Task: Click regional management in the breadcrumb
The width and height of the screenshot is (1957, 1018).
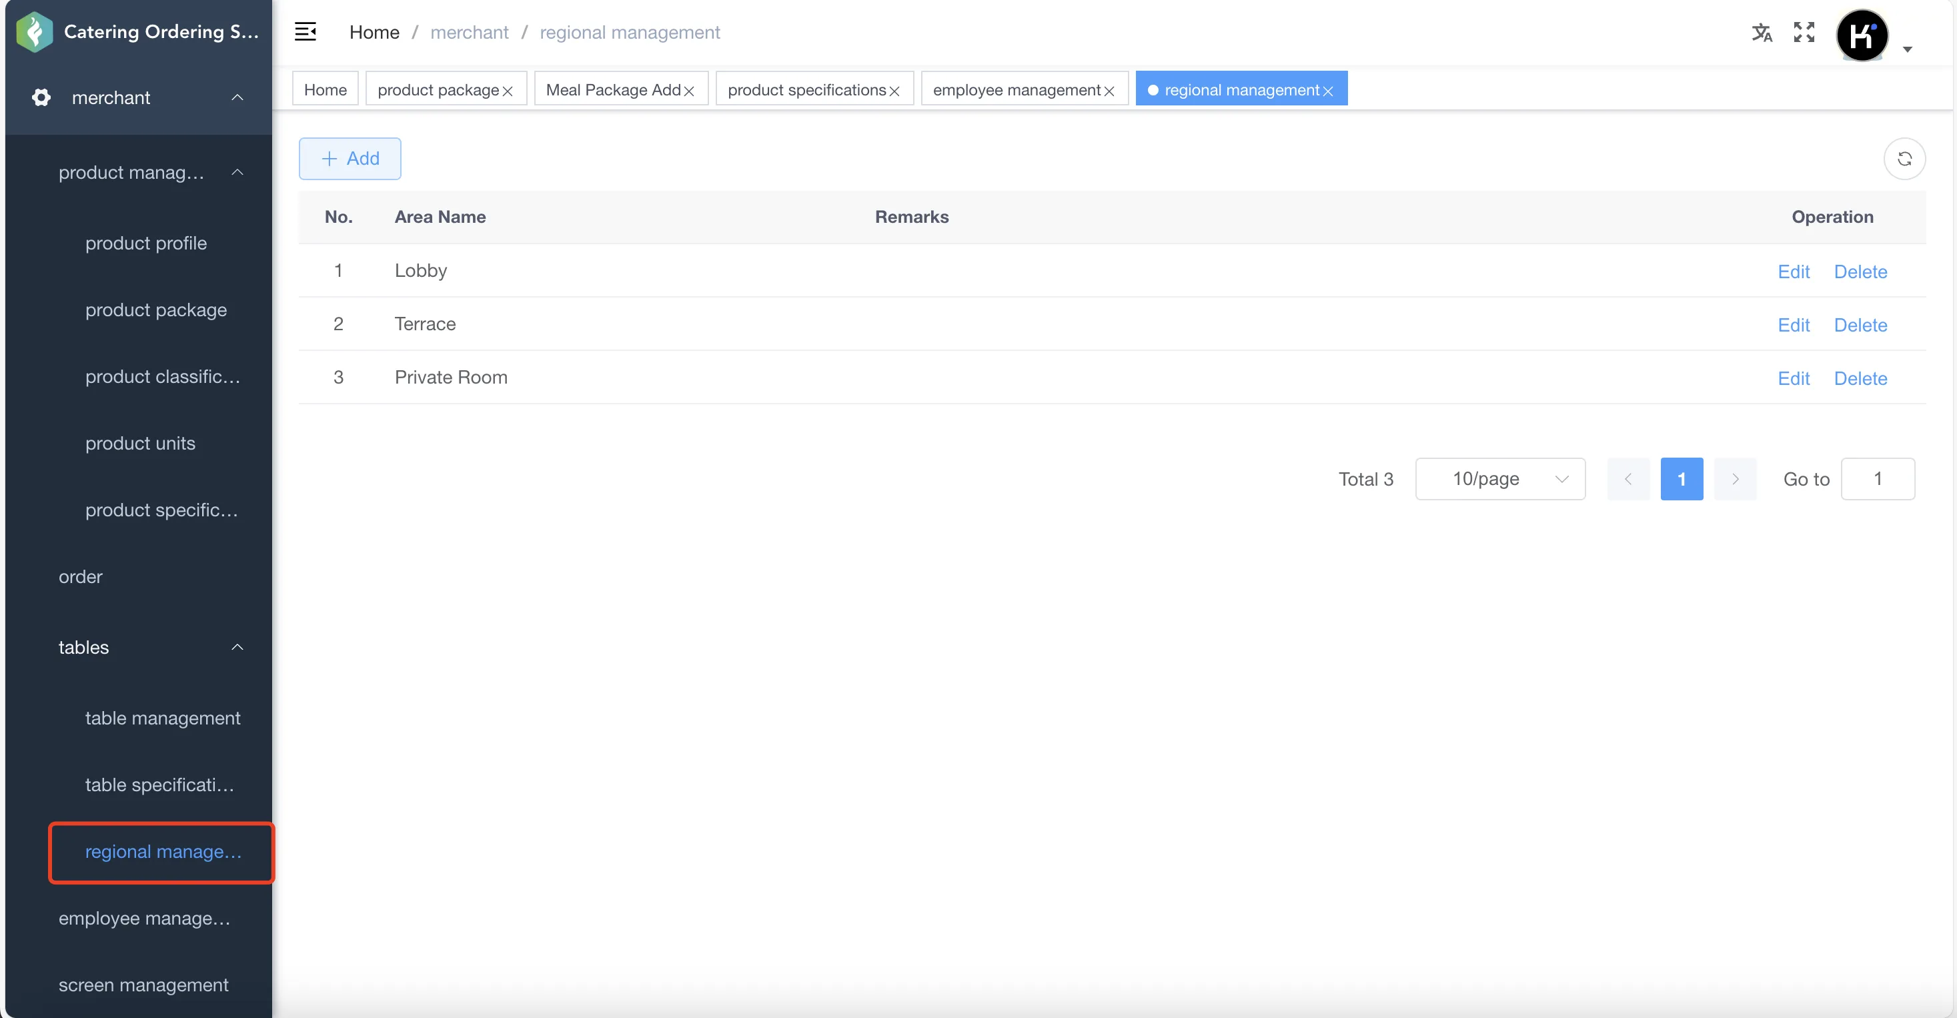Action: click(x=630, y=32)
